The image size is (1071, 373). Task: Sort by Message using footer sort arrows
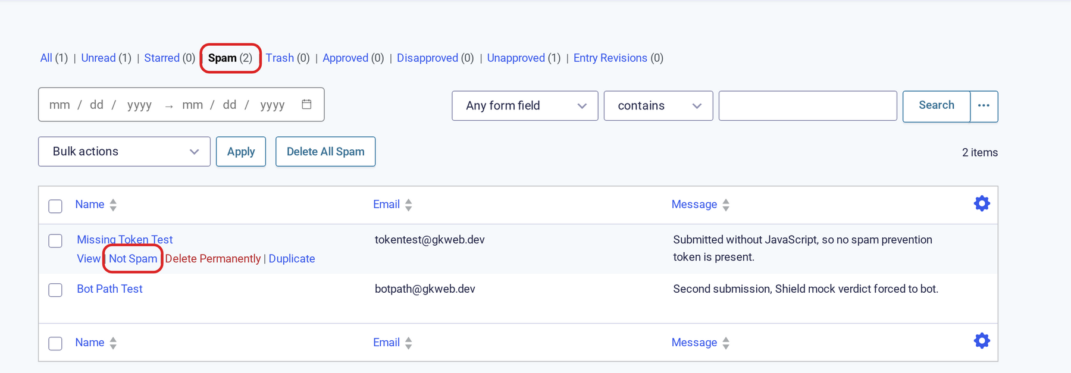(726, 343)
